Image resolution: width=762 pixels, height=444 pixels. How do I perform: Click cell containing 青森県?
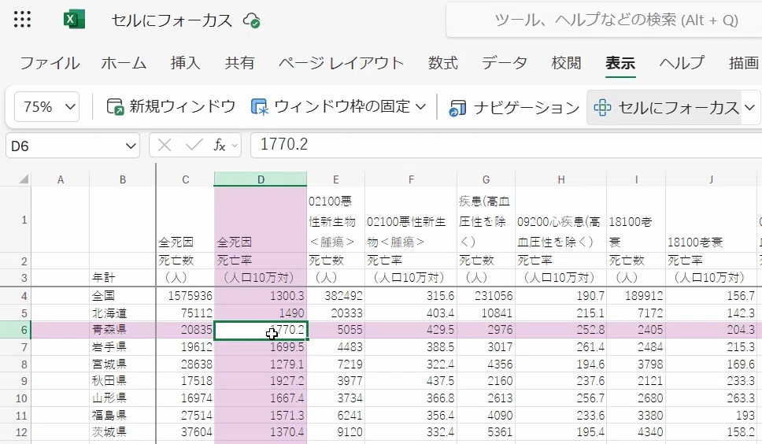123,330
